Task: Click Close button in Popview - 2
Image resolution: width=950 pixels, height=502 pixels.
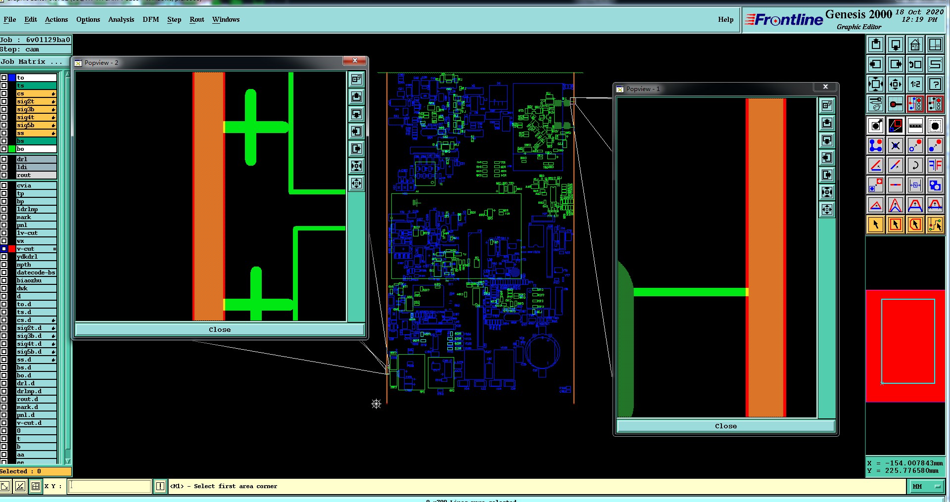Action: tap(220, 329)
